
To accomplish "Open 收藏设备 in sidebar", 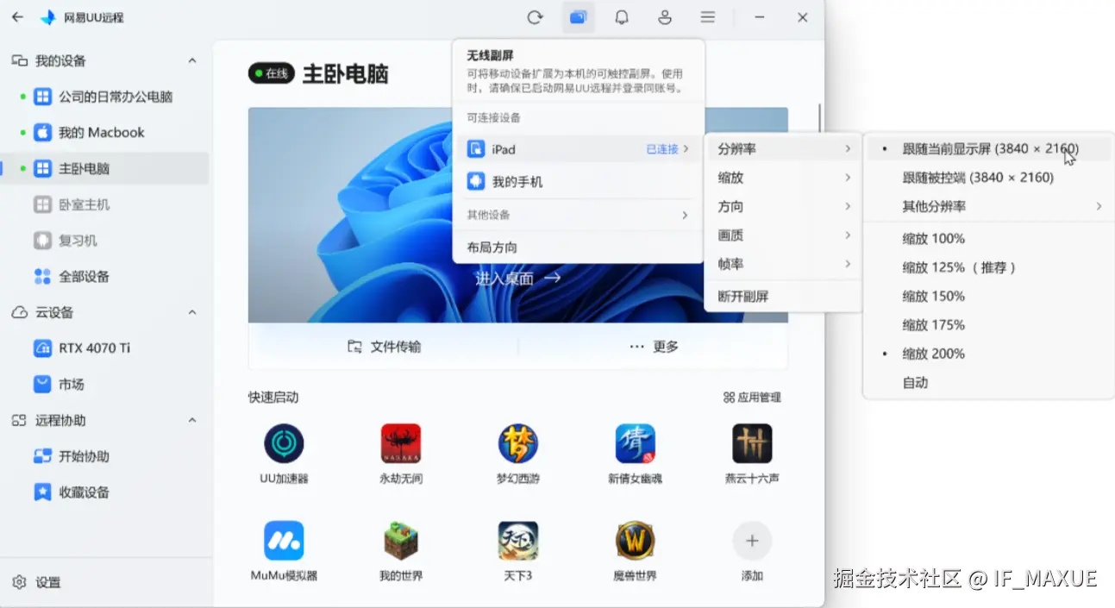I will coord(104,492).
